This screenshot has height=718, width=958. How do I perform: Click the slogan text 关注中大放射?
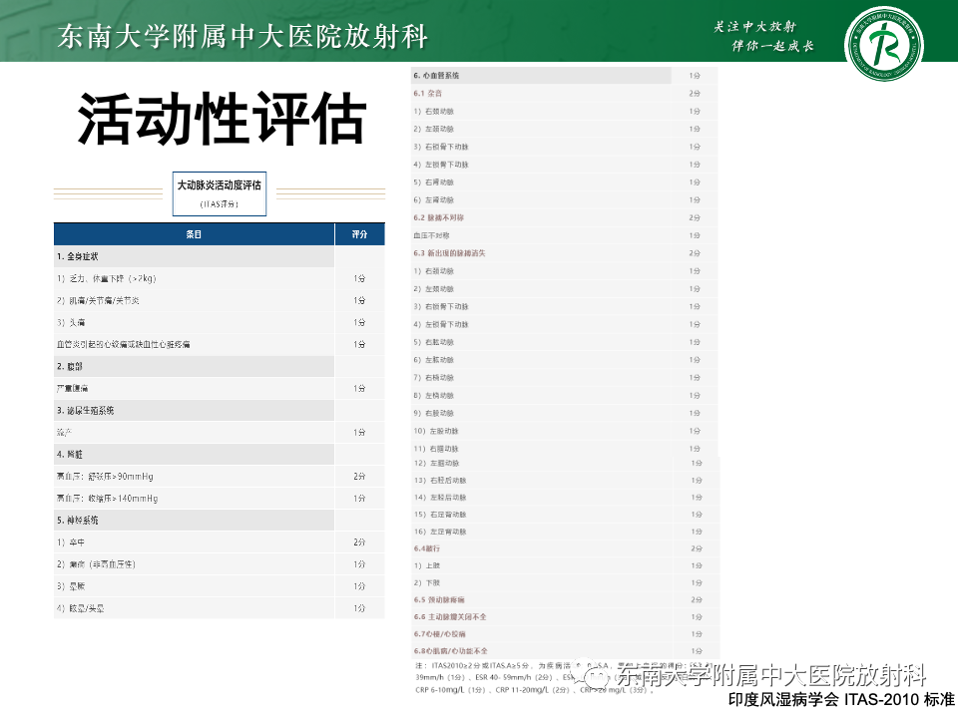coord(755,26)
